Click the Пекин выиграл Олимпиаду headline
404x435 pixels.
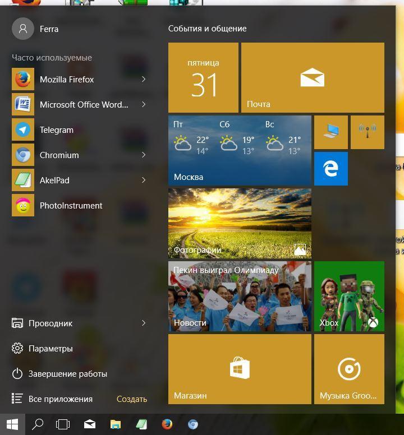pyautogui.click(x=226, y=270)
